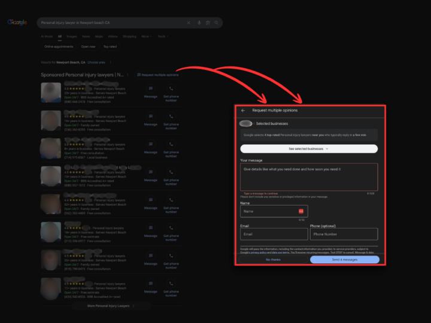Go back using the dialog's arrow icon
This screenshot has width=431, height=323.
tap(243, 111)
